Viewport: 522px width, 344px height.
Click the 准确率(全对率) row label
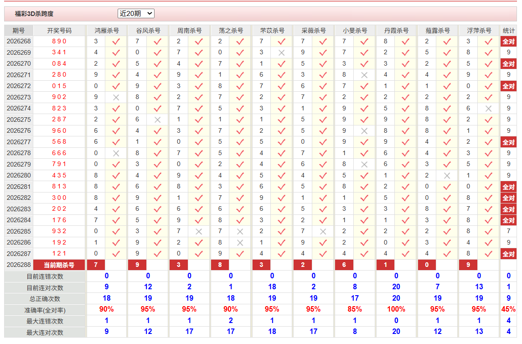(x=45, y=310)
